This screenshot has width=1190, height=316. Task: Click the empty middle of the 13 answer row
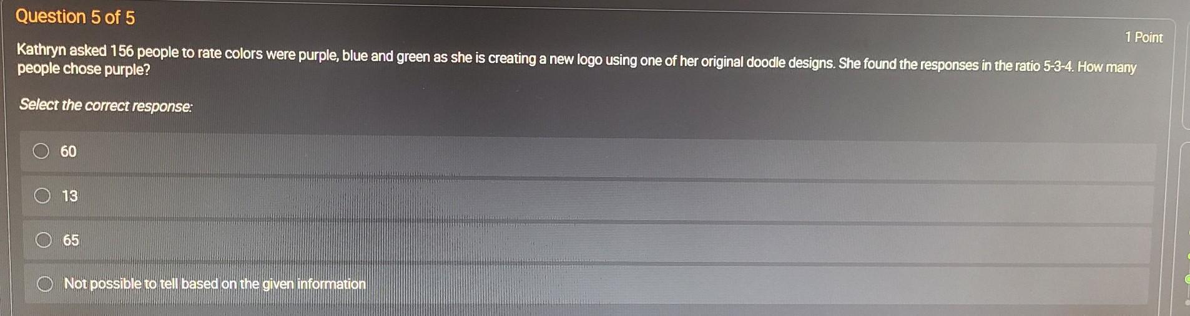(x=588, y=201)
